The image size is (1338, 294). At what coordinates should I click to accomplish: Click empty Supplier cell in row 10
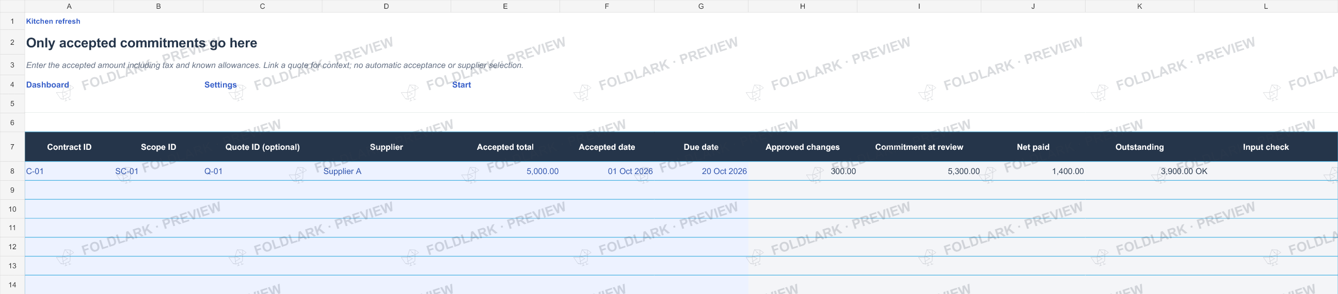pyautogui.click(x=387, y=209)
